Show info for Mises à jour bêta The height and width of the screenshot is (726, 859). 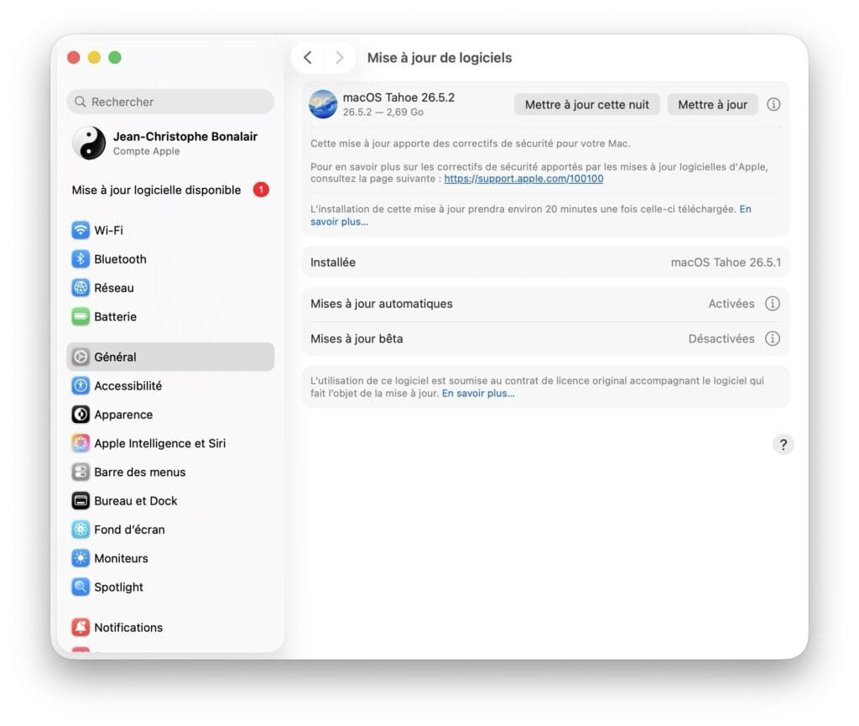[773, 338]
